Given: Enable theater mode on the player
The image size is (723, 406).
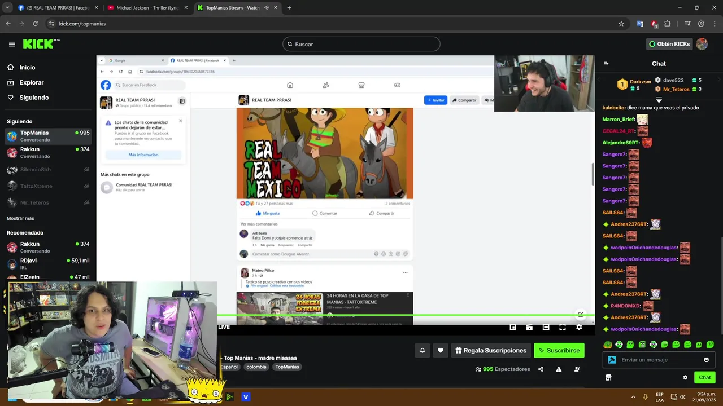Looking at the screenshot, I should (546, 327).
